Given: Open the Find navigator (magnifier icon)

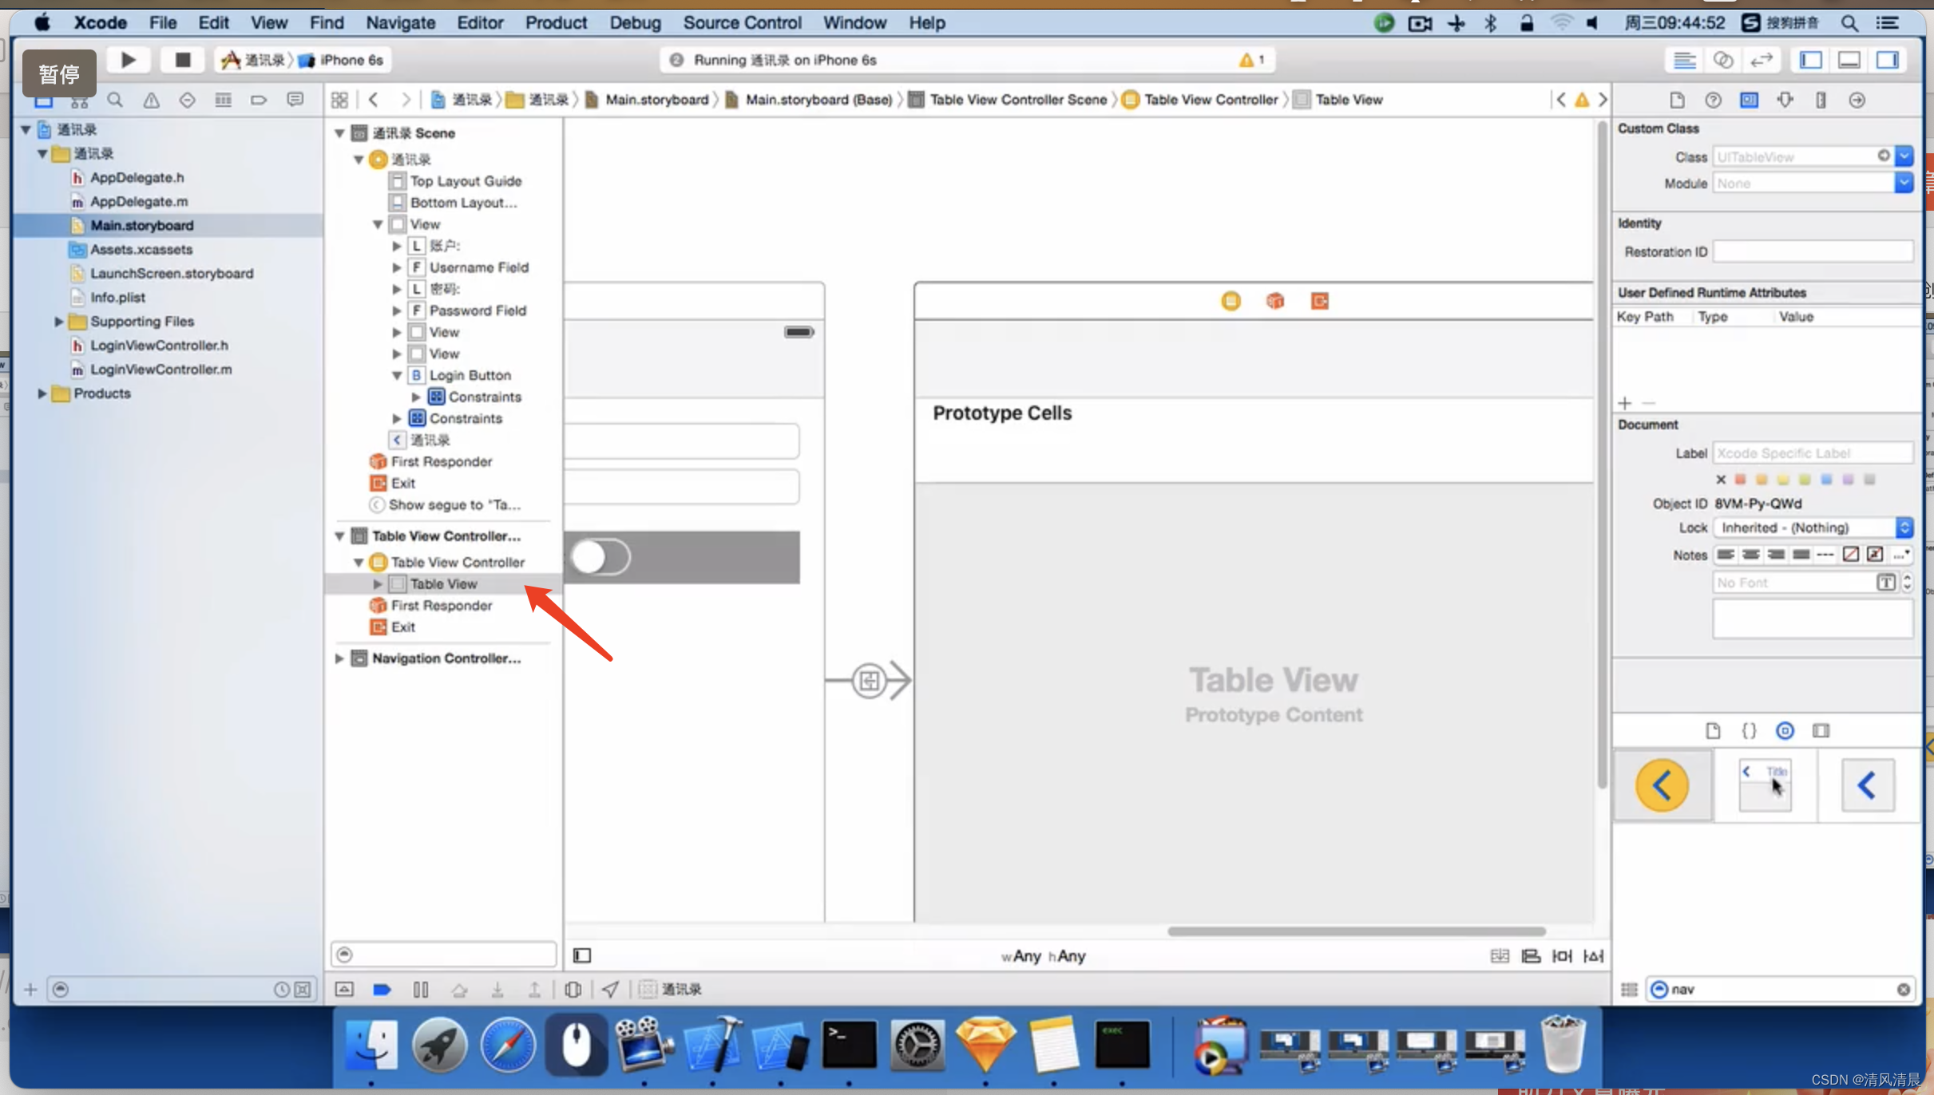Looking at the screenshot, I should coord(115,100).
